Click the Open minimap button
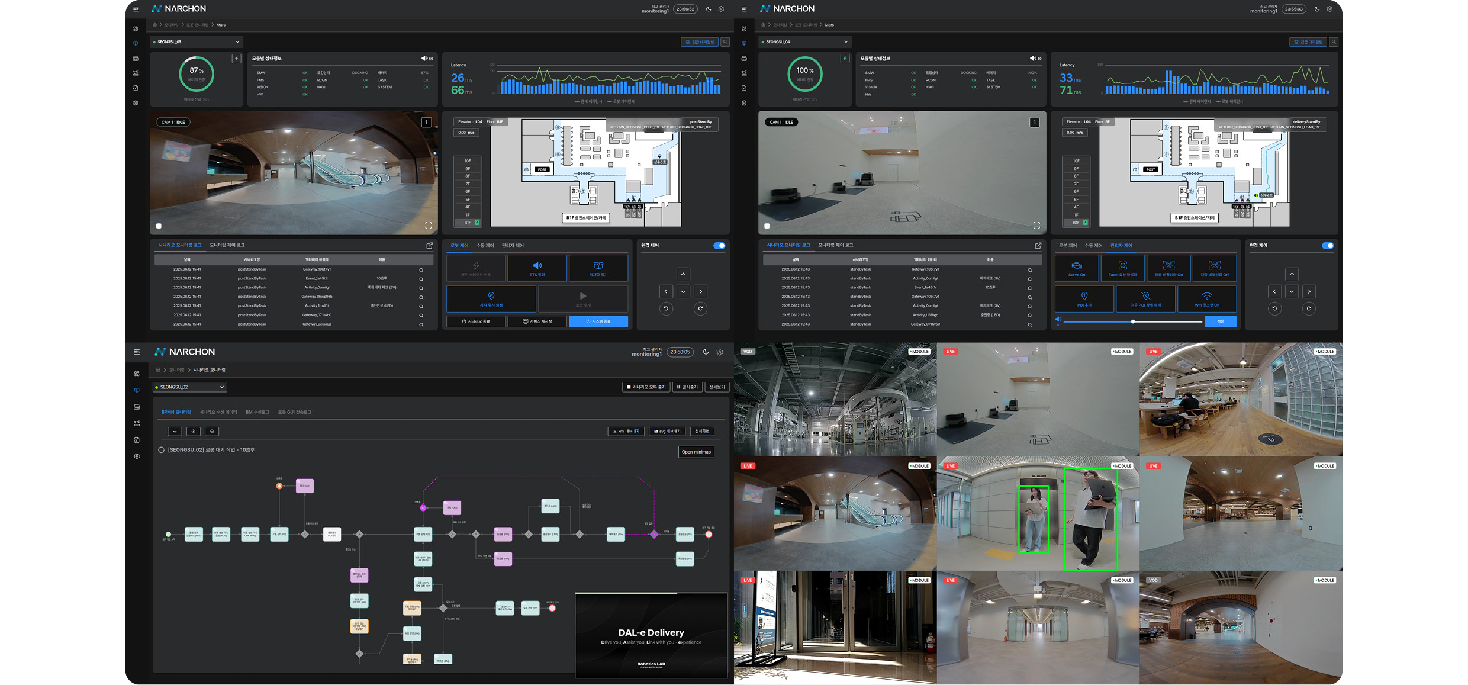The height and width of the screenshot is (685, 1468). (696, 452)
